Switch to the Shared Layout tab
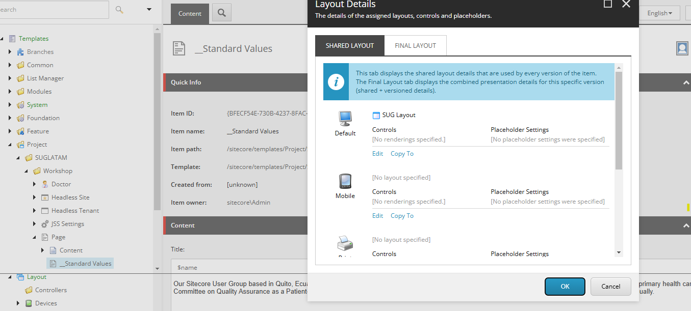The height and width of the screenshot is (311, 691). point(350,45)
